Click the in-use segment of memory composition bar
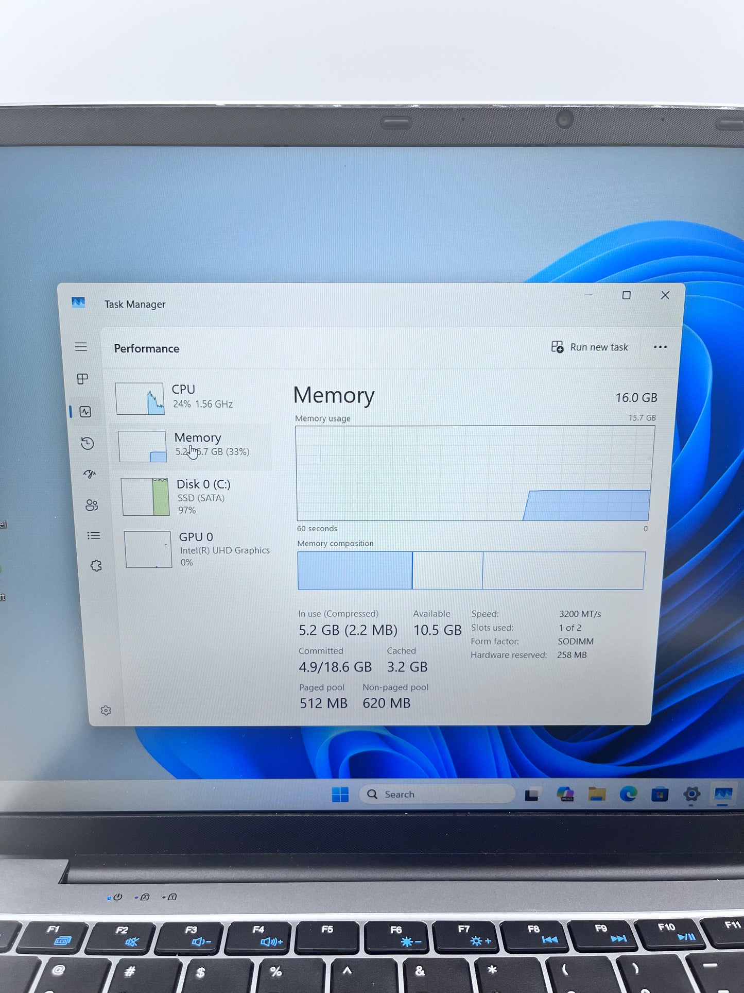Image resolution: width=744 pixels, height=993 pixels. (355, 570)
